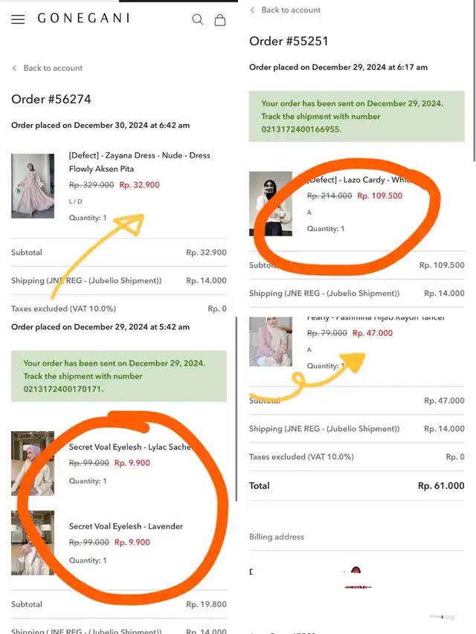
Task: Click tracking number 0213172400170171 notice
Action: pyautogui.click(x=118, y=376)
